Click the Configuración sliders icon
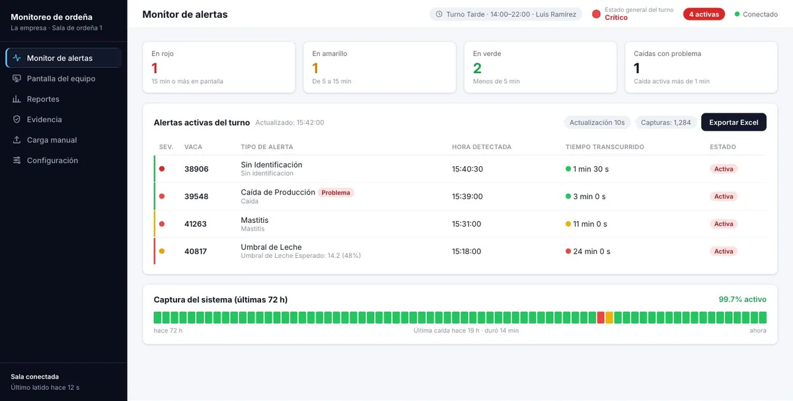 pos(17,160)
